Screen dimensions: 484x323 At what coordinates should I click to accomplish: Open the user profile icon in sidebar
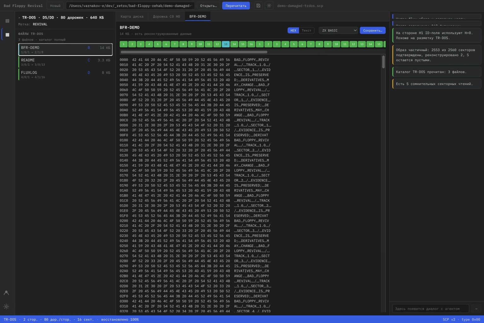(6, 293)
